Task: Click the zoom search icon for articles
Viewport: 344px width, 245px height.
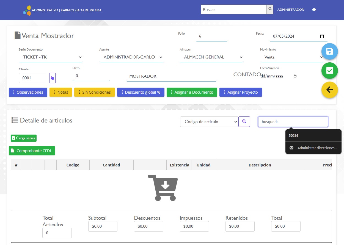Action: pos(244,121)
